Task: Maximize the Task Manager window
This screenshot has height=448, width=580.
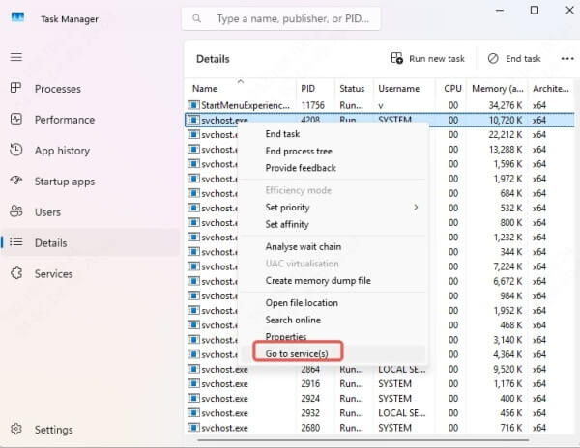Action: [535, 10]
